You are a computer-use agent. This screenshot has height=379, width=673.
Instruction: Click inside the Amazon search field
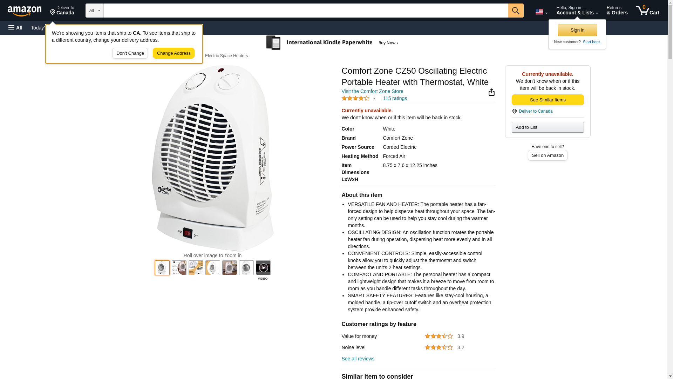pos(305,11)
